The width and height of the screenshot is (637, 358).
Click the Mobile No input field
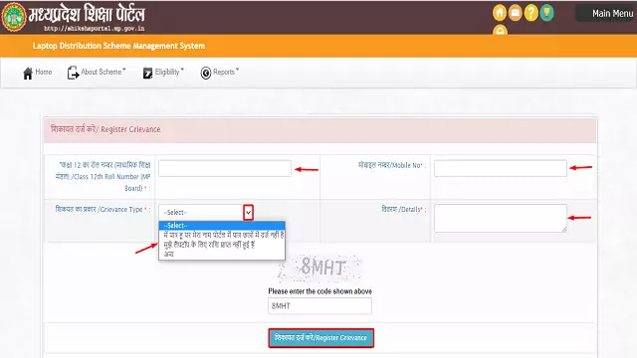point(500,168)
